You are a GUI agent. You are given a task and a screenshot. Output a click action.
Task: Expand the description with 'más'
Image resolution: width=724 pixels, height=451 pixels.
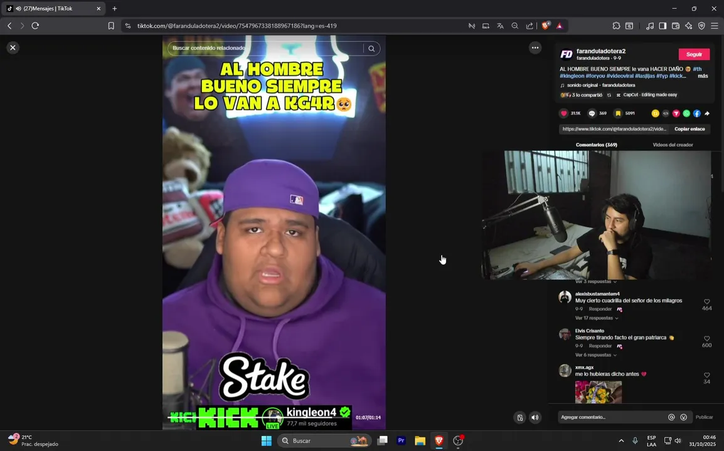(x=703, y=76)
